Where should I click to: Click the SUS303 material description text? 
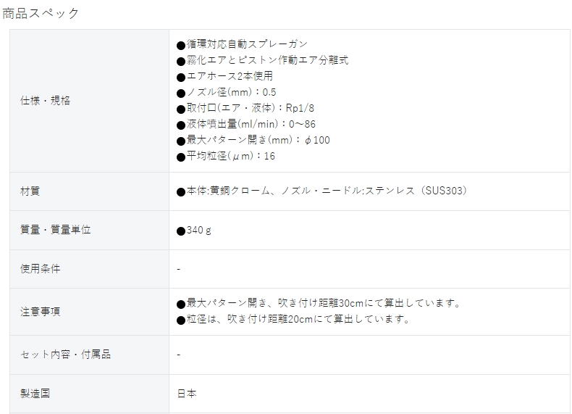click(x=321, y=191)
